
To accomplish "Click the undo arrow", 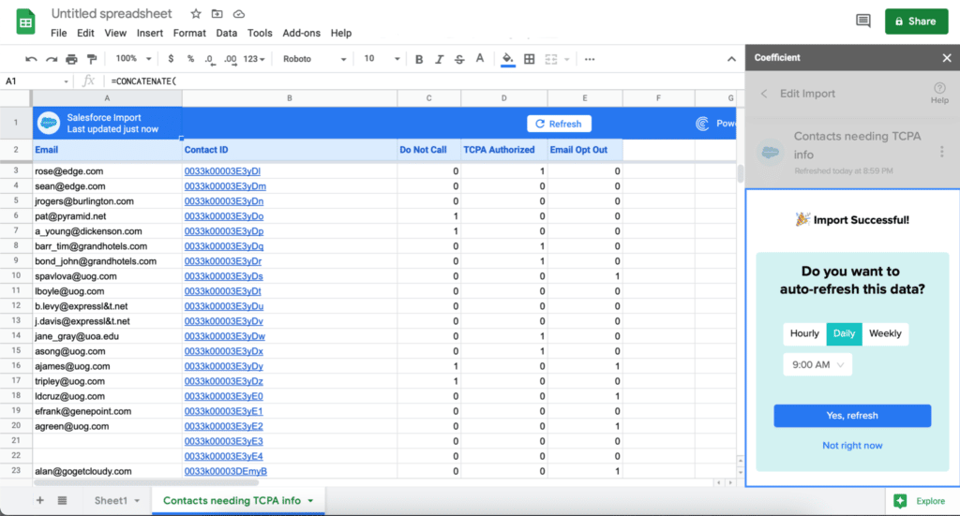I will pos(31,59).
